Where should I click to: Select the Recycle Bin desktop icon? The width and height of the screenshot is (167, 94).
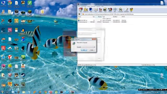[162, 76]
